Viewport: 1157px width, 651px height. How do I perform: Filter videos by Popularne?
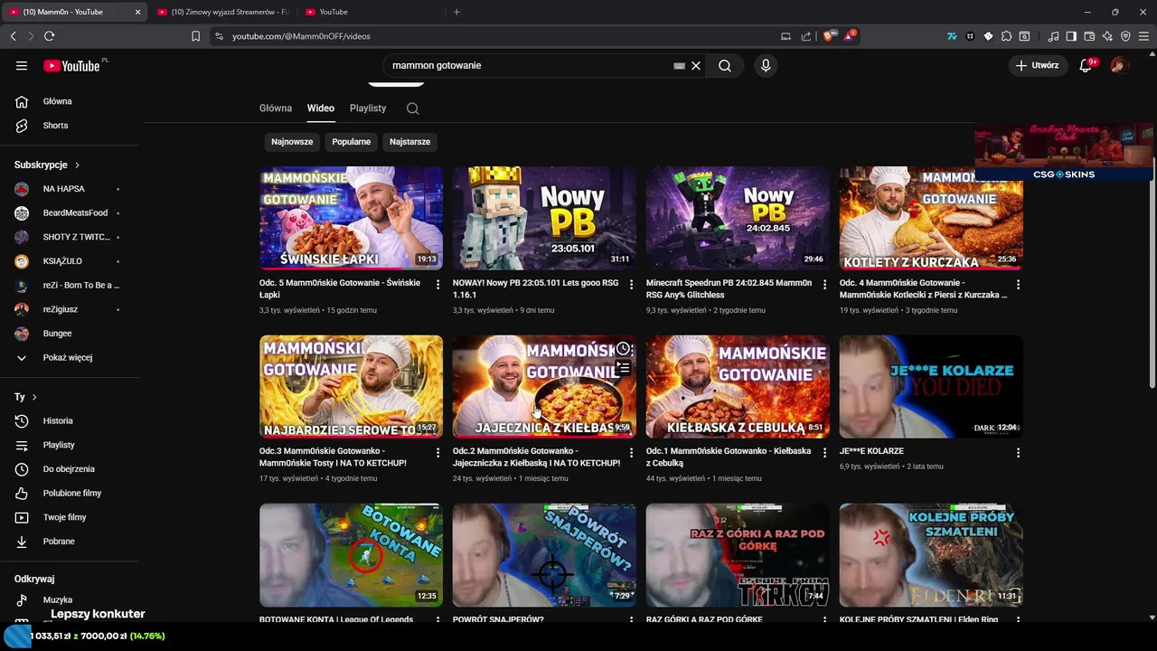click(352, 142)
